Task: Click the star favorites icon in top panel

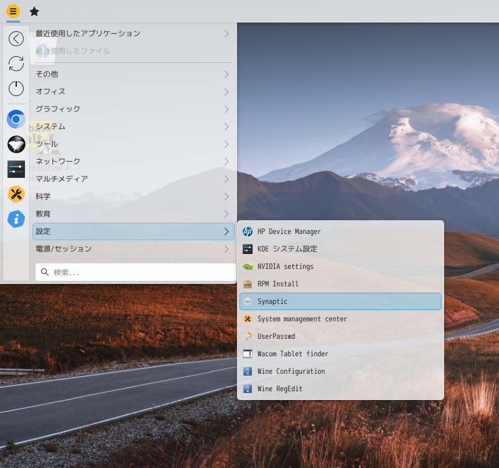Action: point(34,11)
